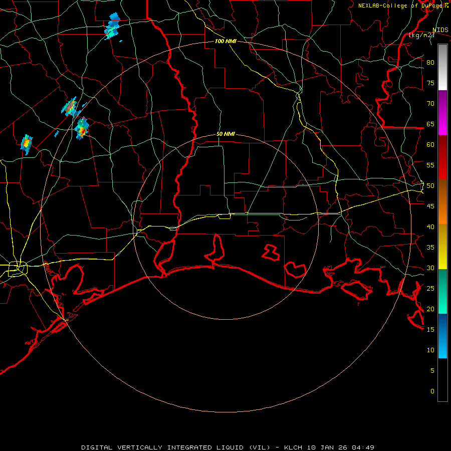
Task: Select the 70 value on the scale
Action: (430, 104)
